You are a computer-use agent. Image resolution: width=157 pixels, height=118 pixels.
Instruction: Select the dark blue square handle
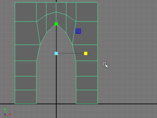[x=78, y=31]
